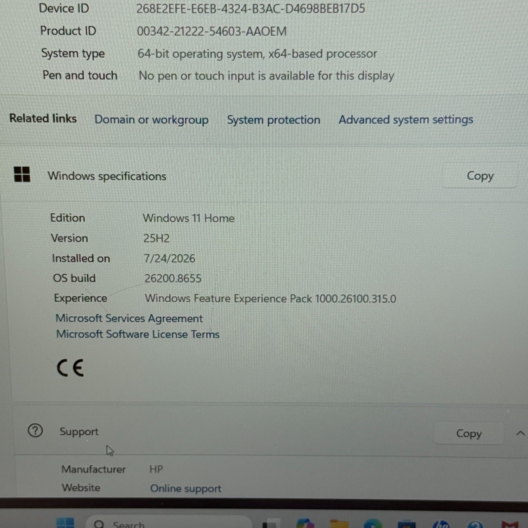The width and height of the screenshot is (528, 528).
Task: Open System protection settings
Action: (x=274, y=120)
